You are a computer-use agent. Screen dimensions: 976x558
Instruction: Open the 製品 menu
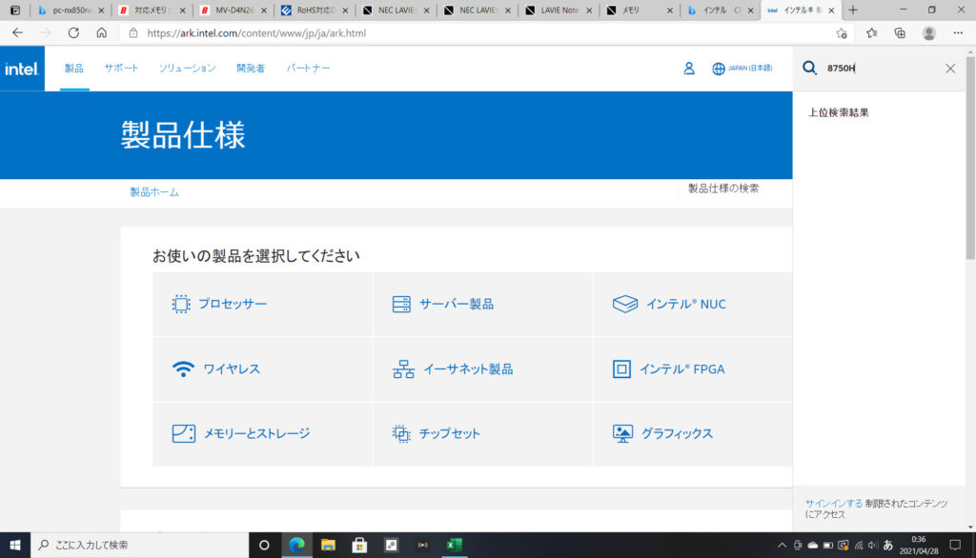click(x=74, y=69)
